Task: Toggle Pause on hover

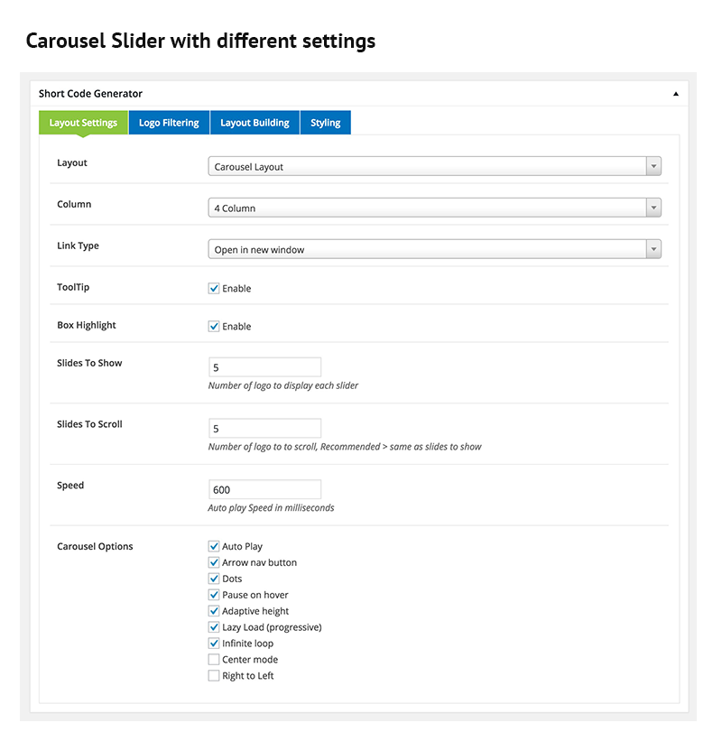Action: click(x=214, y=596)
